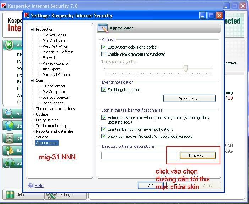This screenshot has width=249, height=204.
Task: Click Browse... to choose skin directory
Action: (x=197, y=155)
